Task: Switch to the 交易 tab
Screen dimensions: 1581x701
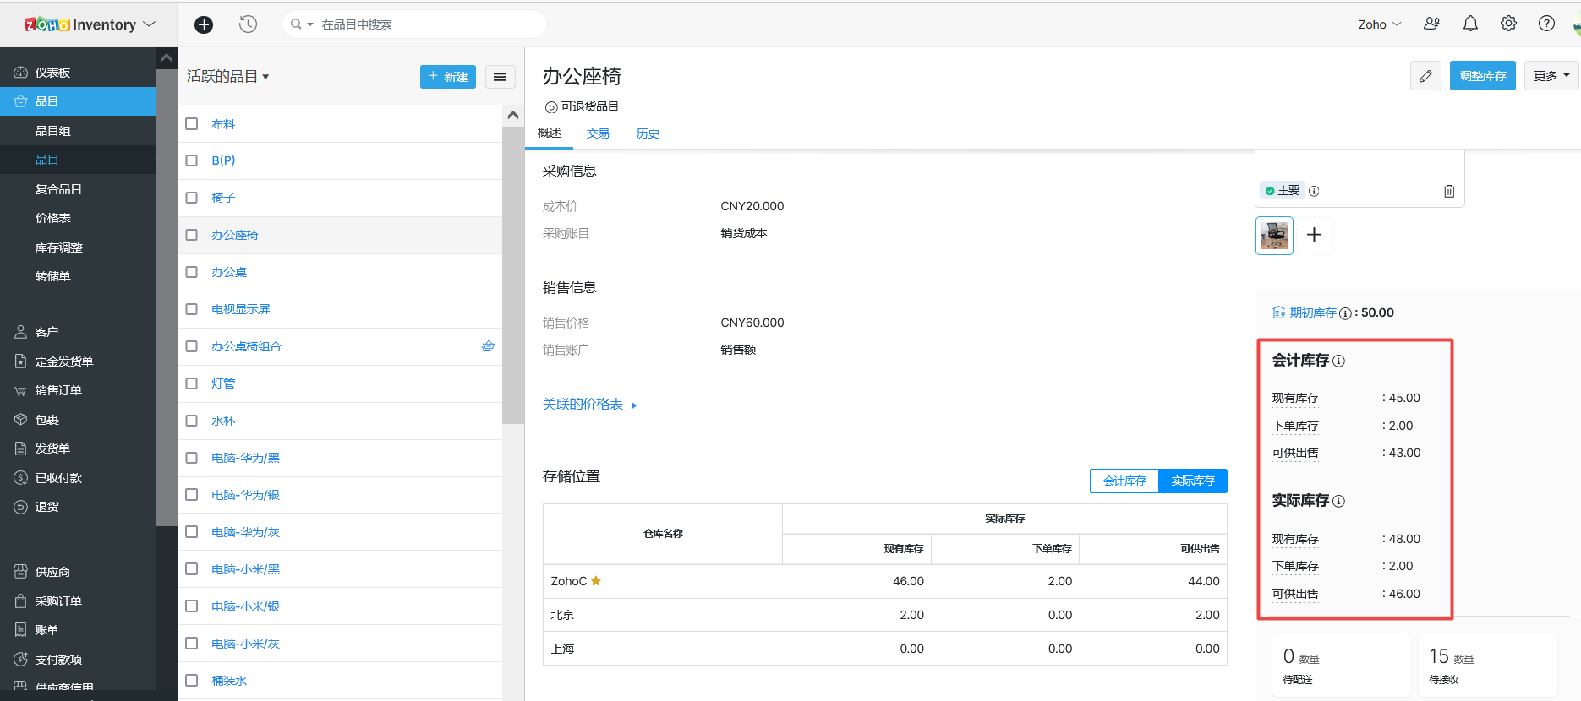Action: (598, 133)
